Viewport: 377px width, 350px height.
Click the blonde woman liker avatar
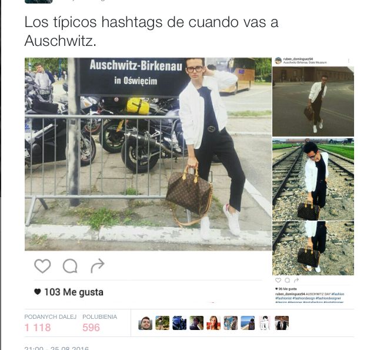tap(213, 323)
